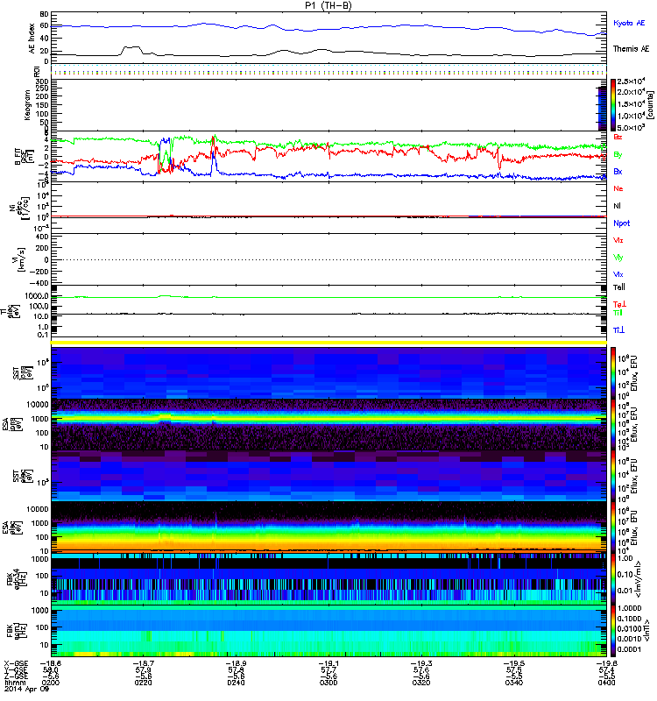Click the 0400 time tick label
657x701 pixels.
click(x=606, y=683)
